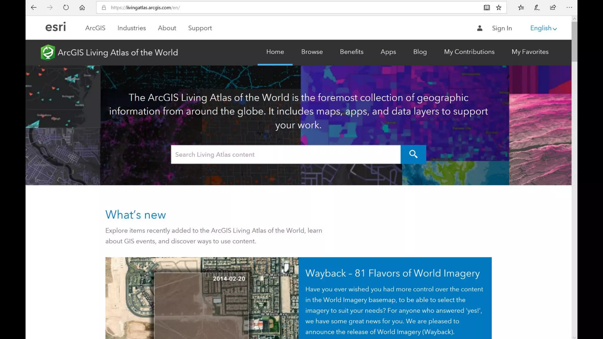Open reading view book icon
603x339 pixels.
point(487,8)
